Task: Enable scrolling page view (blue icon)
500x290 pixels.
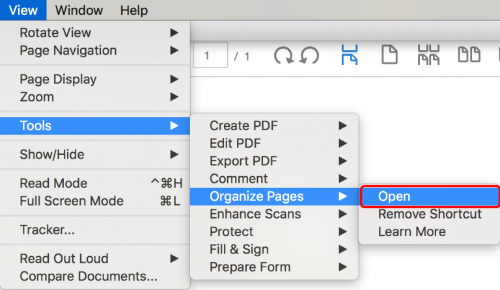Action: [350, 56]
